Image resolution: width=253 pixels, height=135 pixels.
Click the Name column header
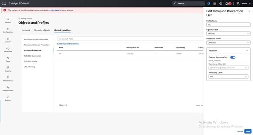[61, 48]
